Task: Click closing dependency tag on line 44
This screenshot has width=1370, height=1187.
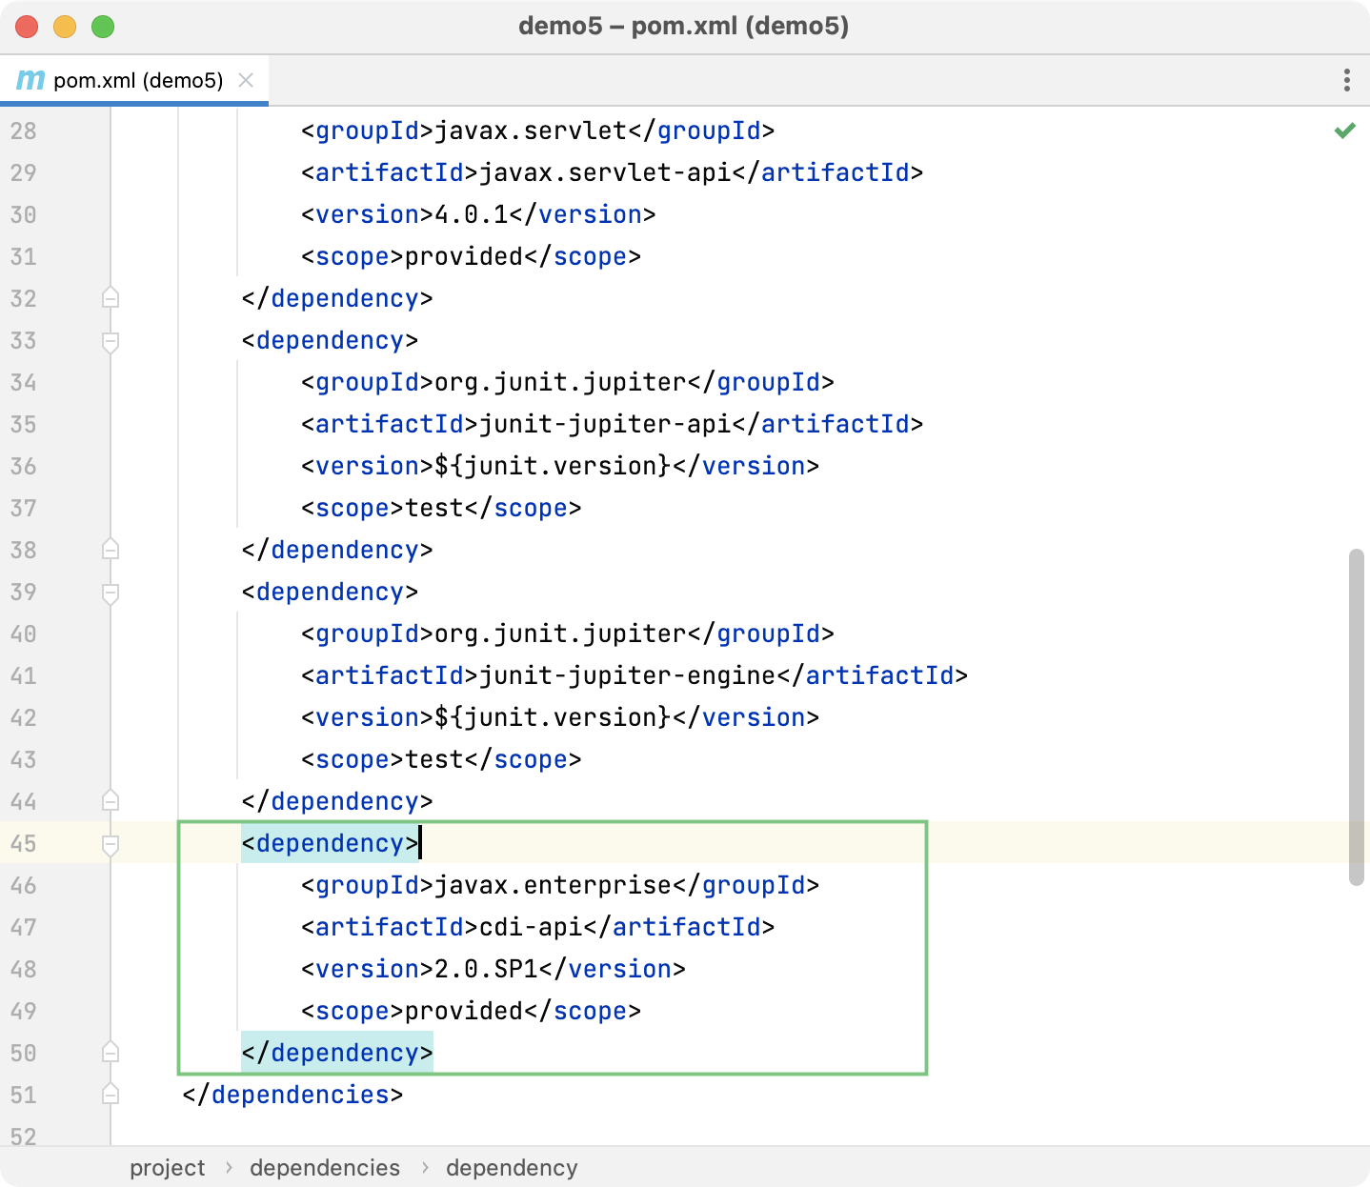Action: click(x=337, y=801)
